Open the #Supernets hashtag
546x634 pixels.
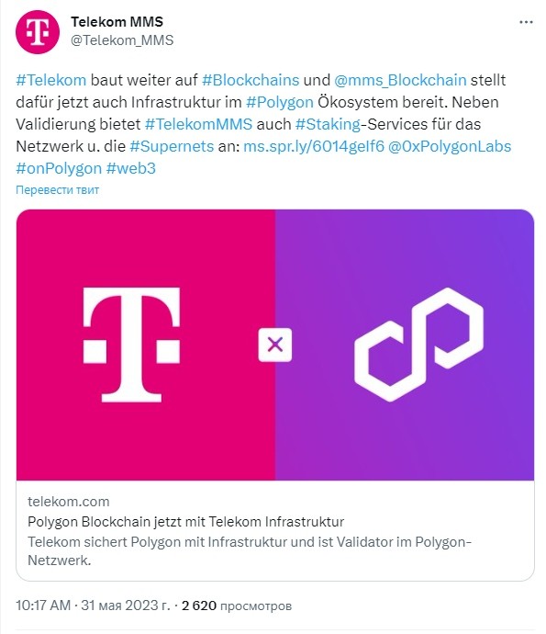point(172,146)
